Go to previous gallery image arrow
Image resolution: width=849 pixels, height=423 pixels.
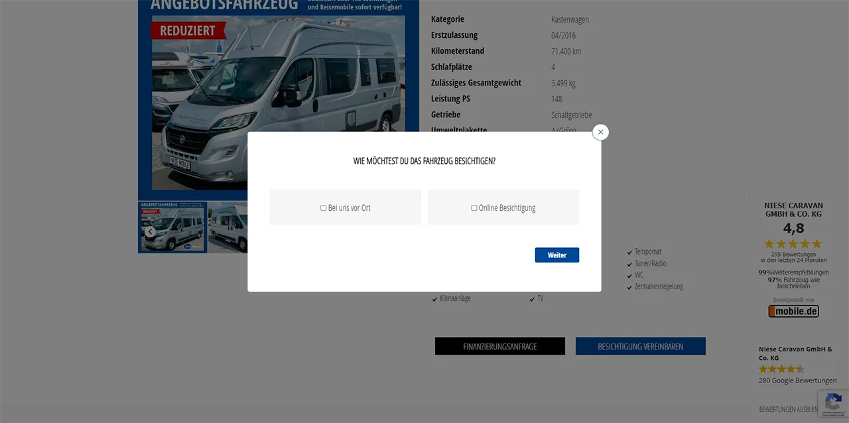[151, 231]
